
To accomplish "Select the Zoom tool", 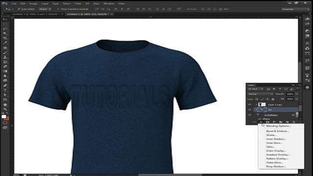I will coord(5,109).
